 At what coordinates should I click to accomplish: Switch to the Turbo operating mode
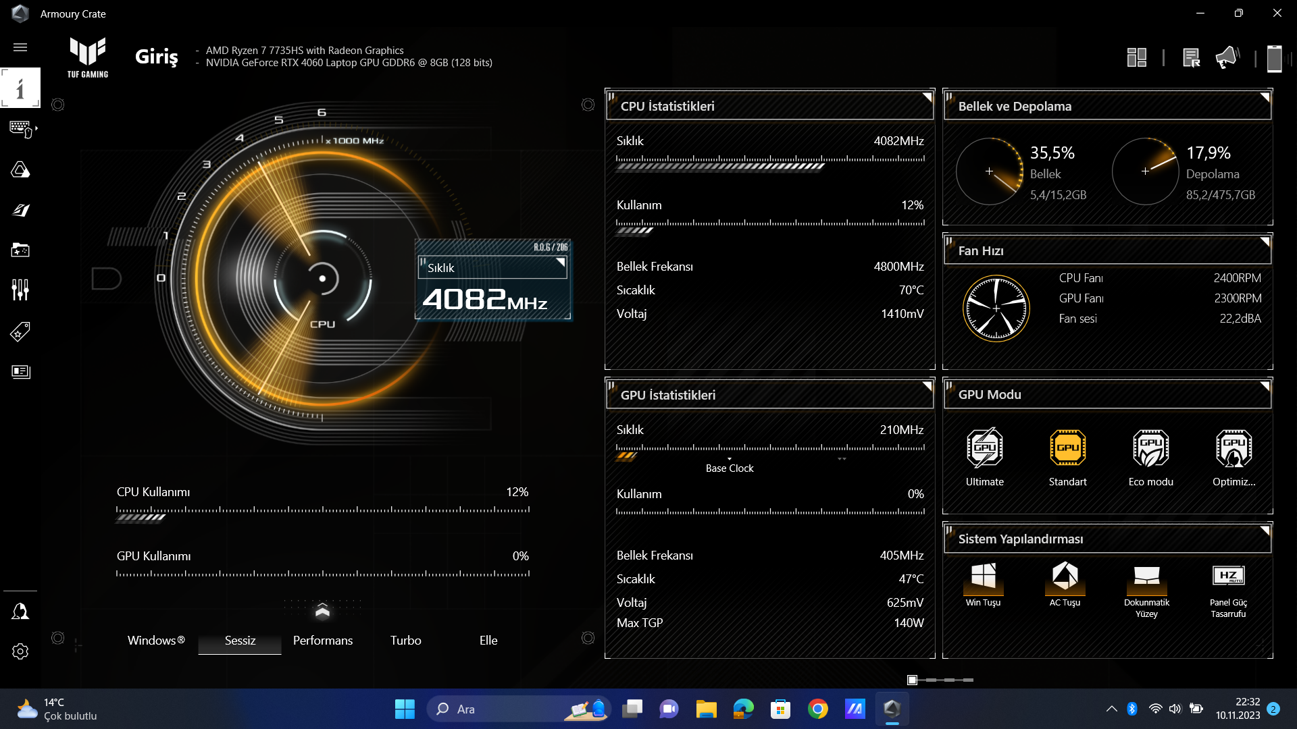coord(405,641)
